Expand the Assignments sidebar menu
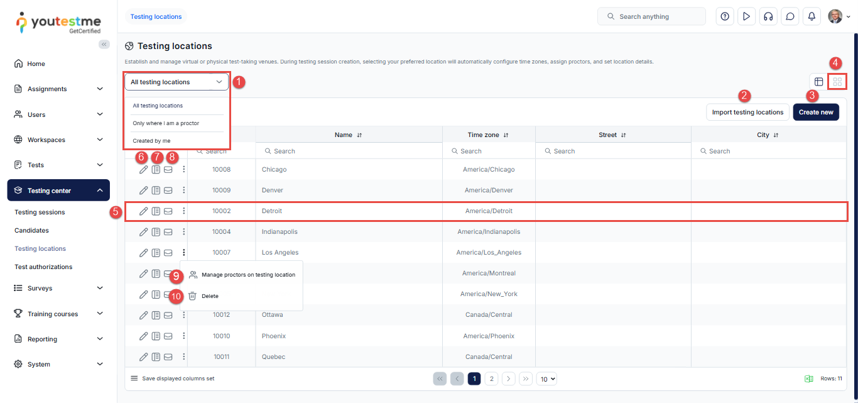858x403 pixels. tap(58, 89)
